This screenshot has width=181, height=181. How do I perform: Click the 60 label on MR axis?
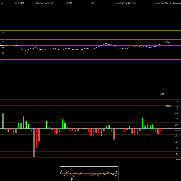point(177,113)
